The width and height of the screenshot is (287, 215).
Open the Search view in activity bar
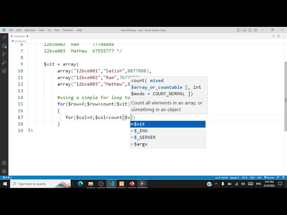[4, 37]
